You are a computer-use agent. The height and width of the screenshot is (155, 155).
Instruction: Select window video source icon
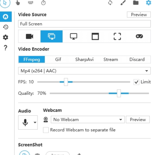[x=95, y=36]
